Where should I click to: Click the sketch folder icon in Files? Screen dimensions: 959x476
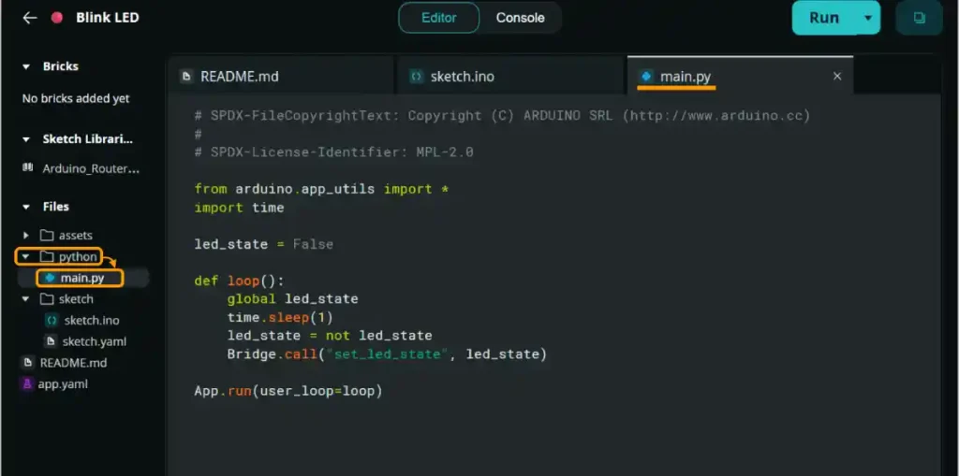(47, 299)
